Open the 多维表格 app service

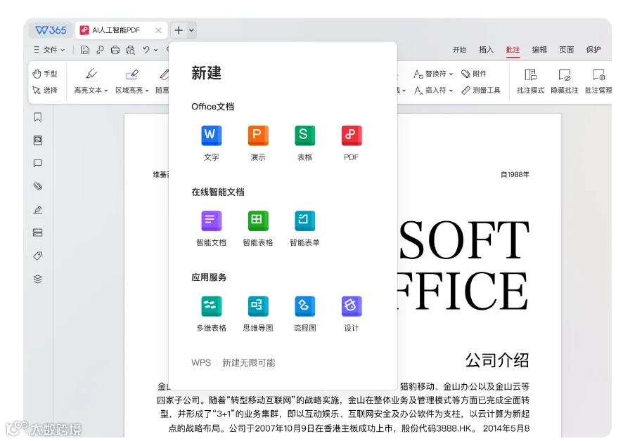[x=211, y=313]
